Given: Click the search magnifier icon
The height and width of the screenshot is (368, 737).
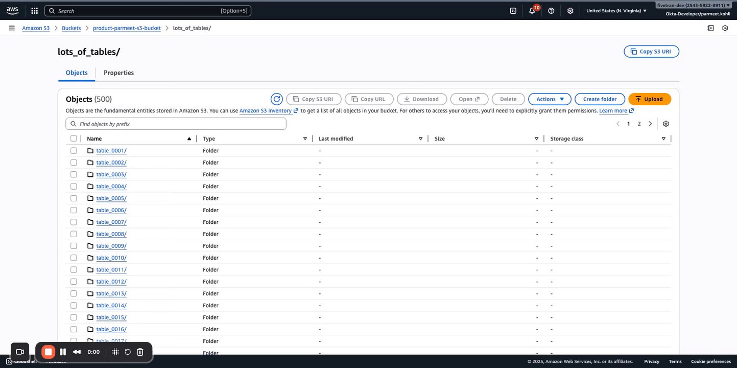Looking at the screenshot, I should pos(52,11).
